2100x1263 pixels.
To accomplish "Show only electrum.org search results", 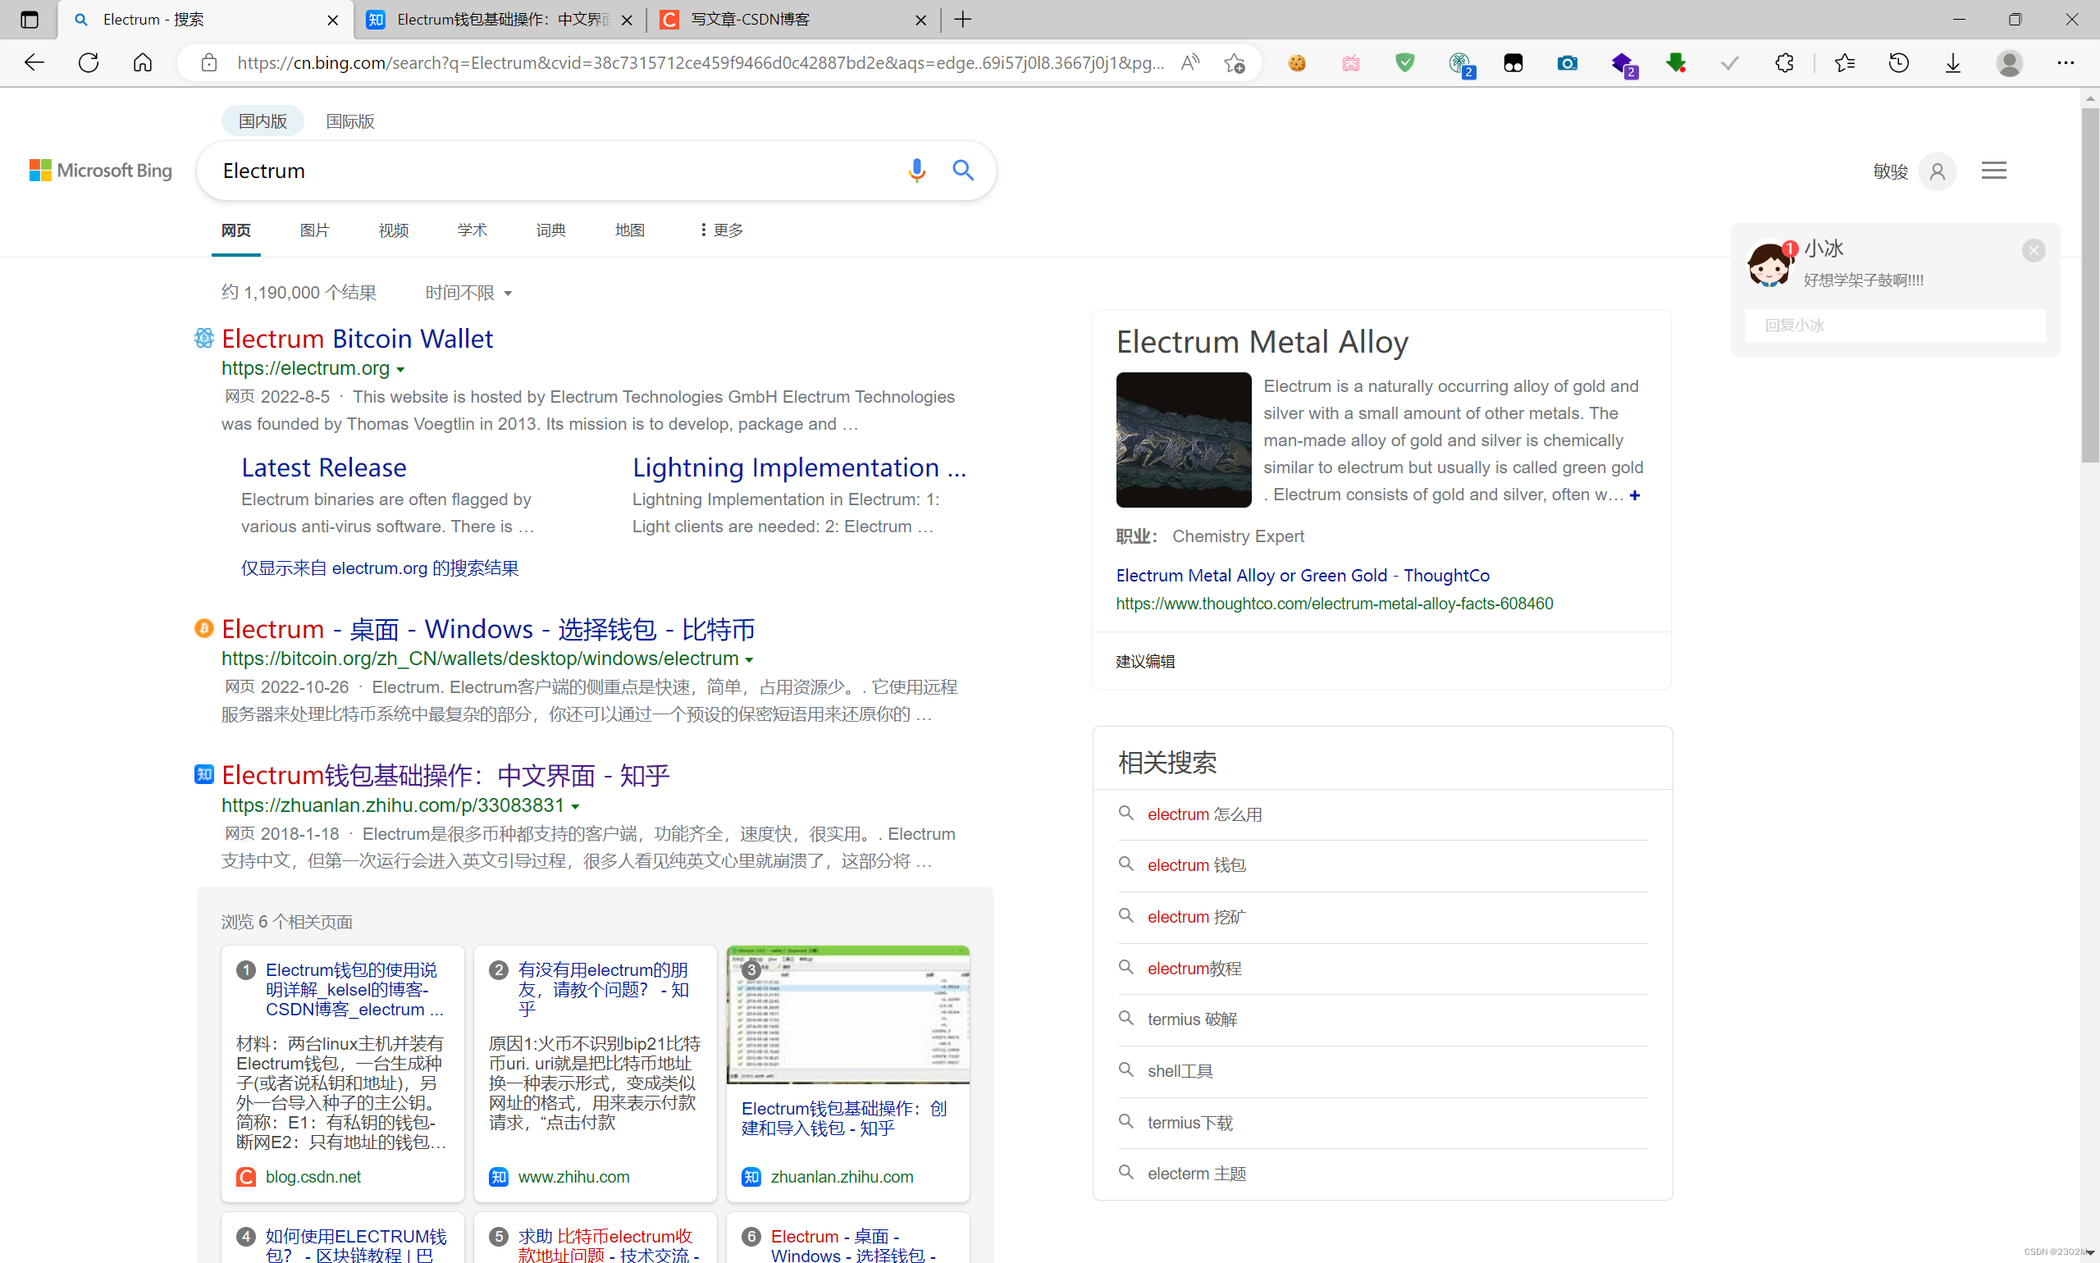I will click(x=380, y=568).
